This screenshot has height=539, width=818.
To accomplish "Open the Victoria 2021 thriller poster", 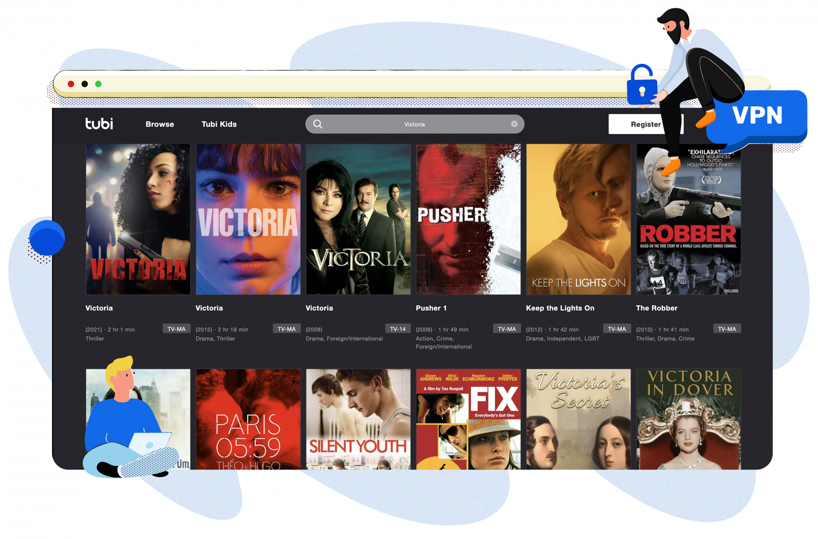I will click(138, 219).
